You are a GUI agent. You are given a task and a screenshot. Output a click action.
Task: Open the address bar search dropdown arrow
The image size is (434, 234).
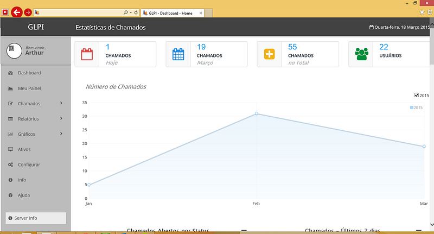131,12
